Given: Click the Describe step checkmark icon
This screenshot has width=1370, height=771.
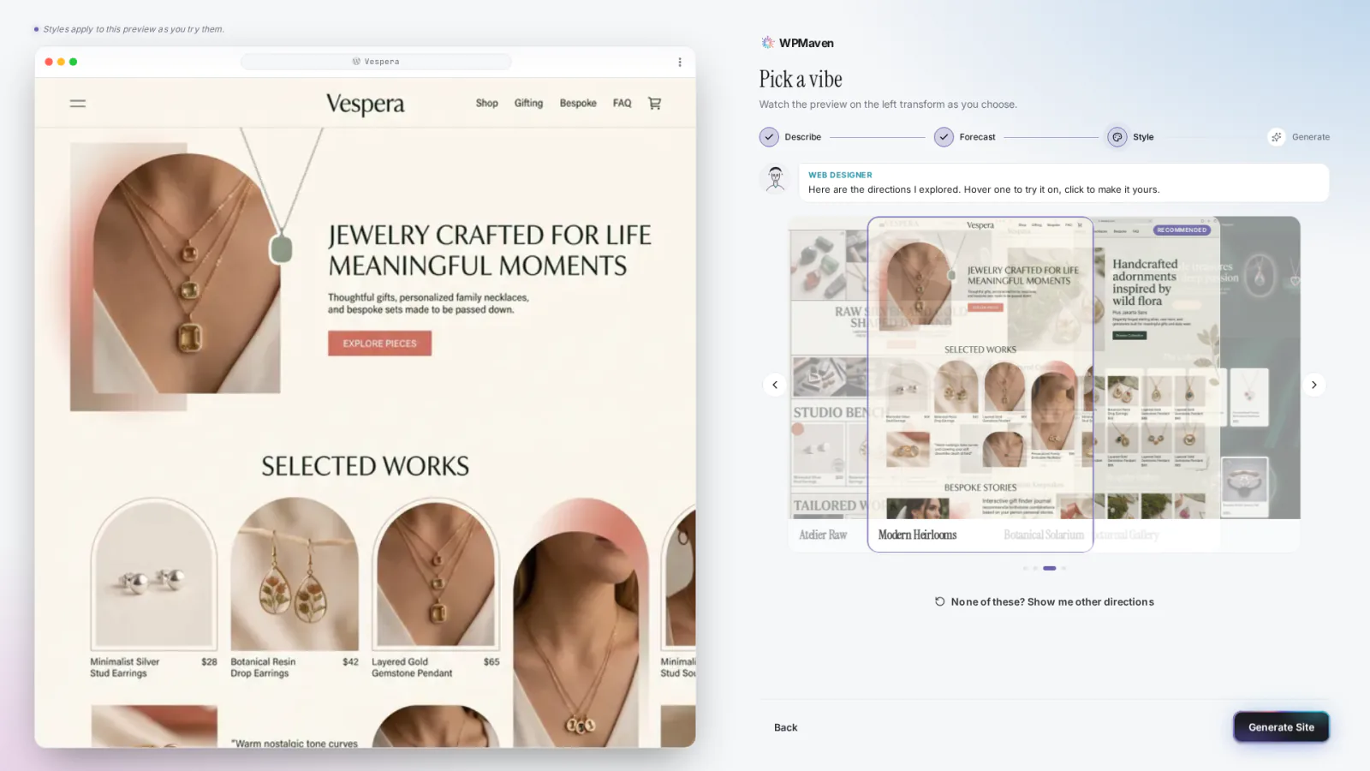Looking at the screenshot, I should [x=769, y=137].
